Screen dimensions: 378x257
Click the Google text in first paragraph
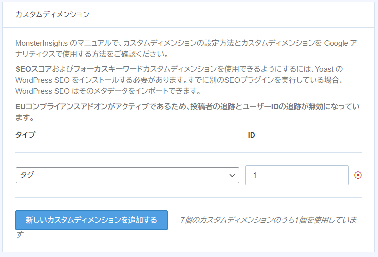[x=336, y=43]
